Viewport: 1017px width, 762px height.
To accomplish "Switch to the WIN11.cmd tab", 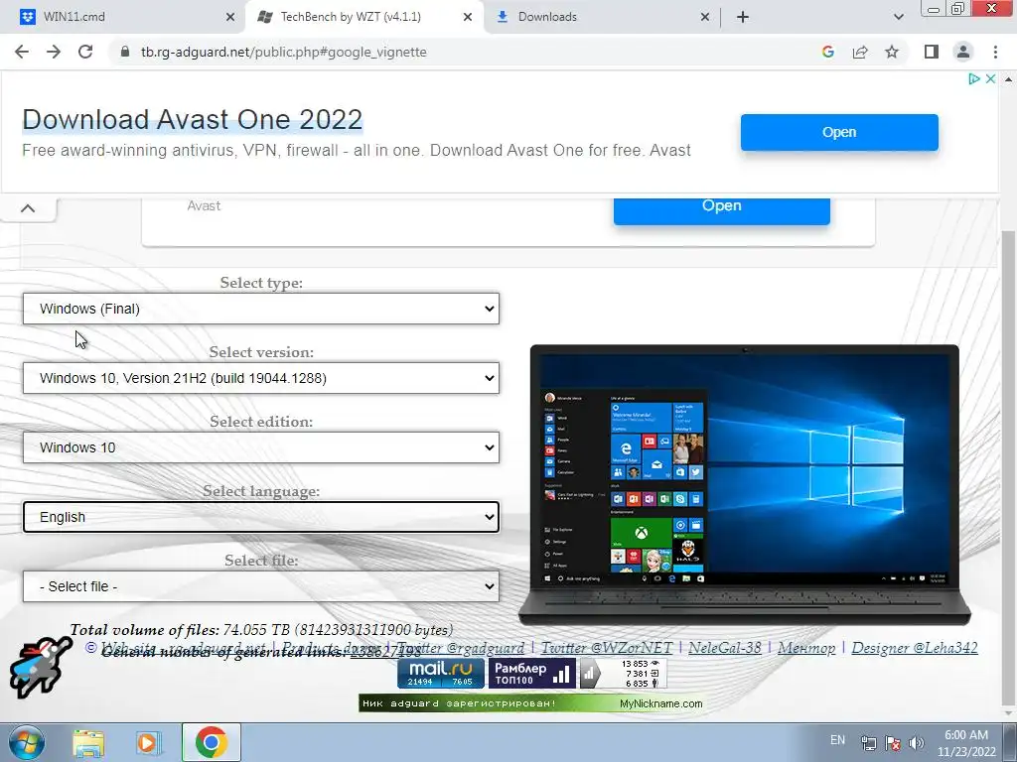I will click(x=123, y=17).
